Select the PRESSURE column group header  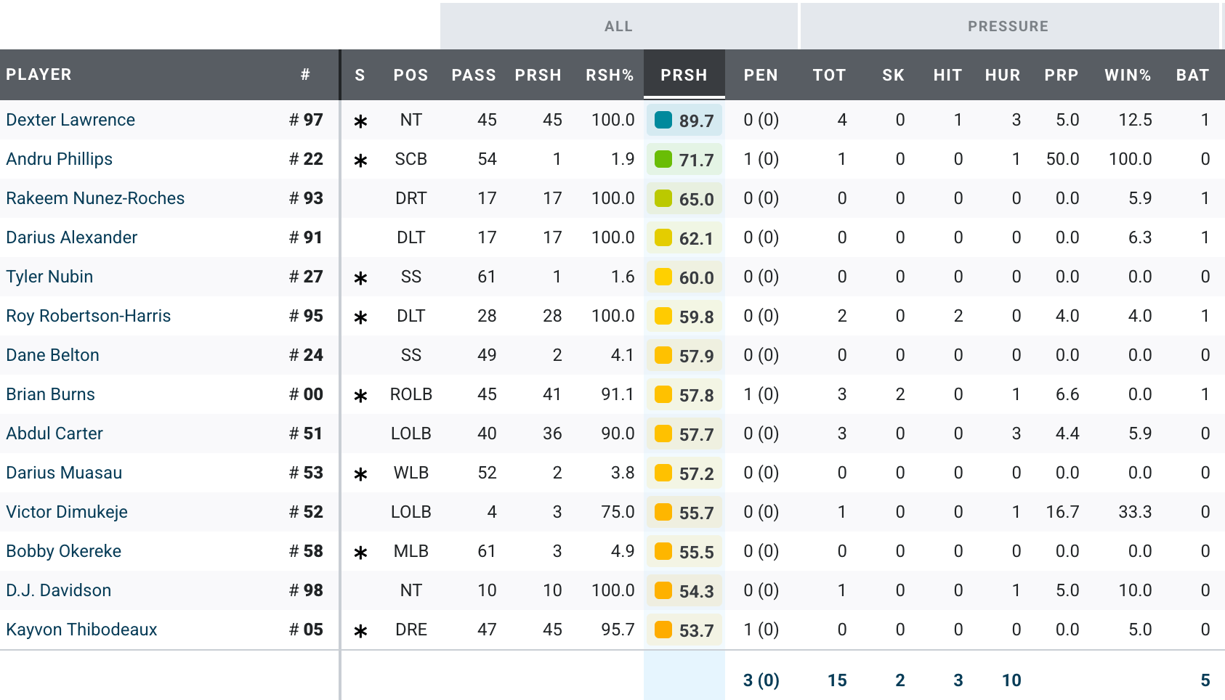[1008, 26]
